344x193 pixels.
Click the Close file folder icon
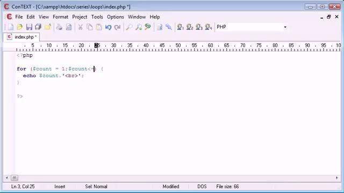click(x=48, y=27)
